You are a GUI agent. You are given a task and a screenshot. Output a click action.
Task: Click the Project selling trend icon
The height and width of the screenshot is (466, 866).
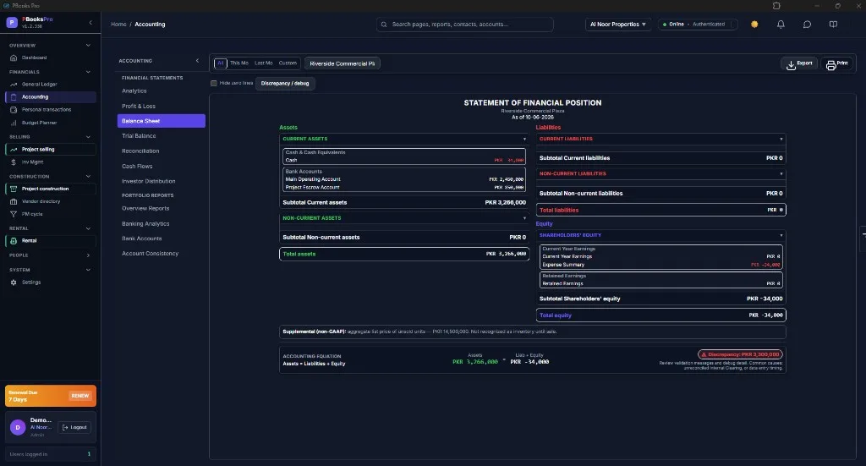(x=14, y=150)
